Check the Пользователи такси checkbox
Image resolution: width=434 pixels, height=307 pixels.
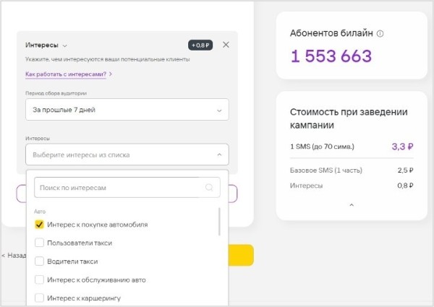click(40, 243)
